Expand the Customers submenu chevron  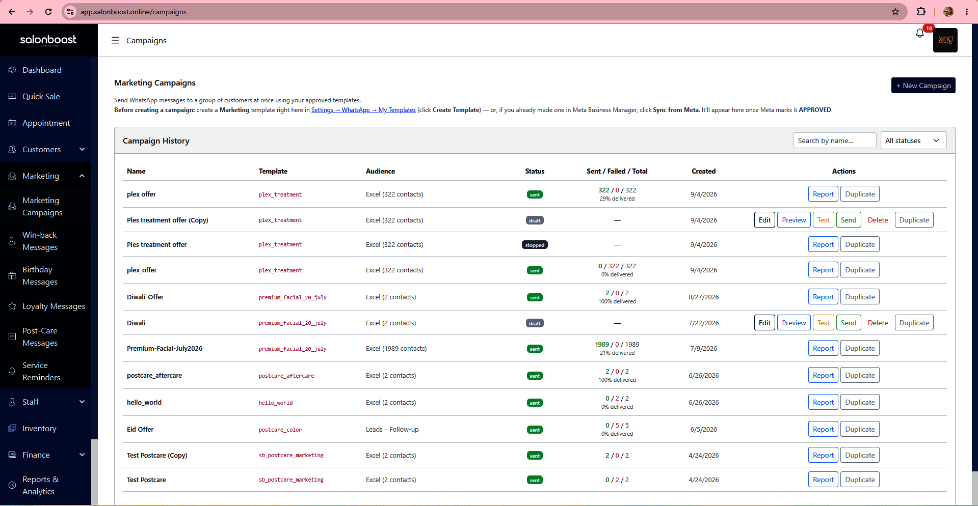tap(82, 149)
